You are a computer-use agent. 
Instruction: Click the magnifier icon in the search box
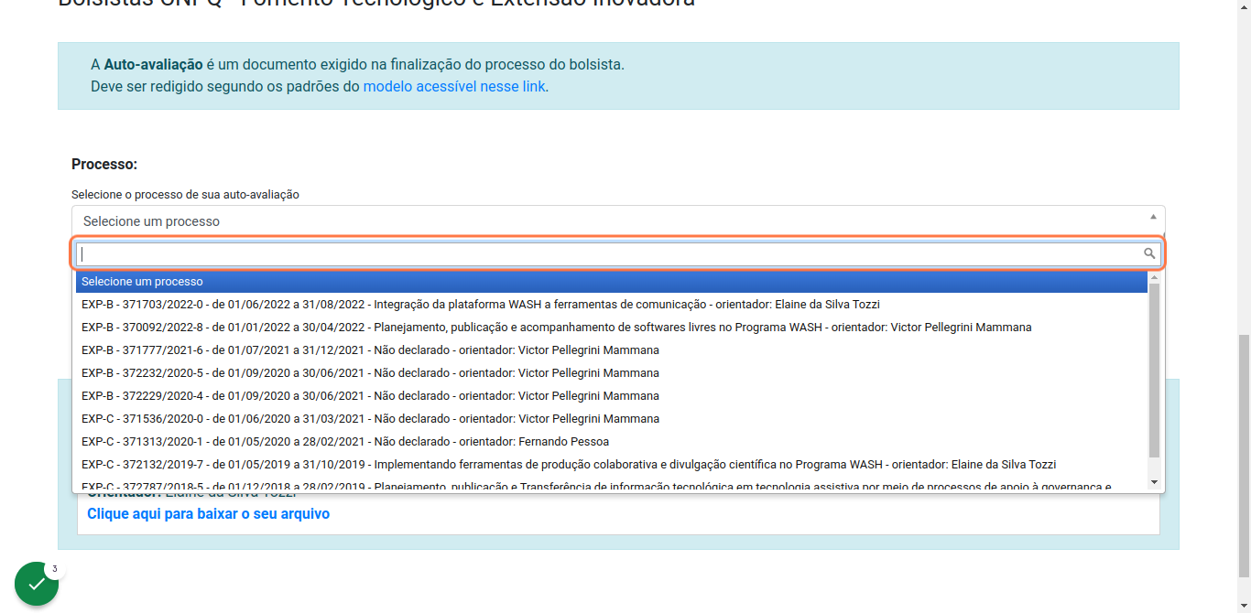click(x=1149, y=253)
